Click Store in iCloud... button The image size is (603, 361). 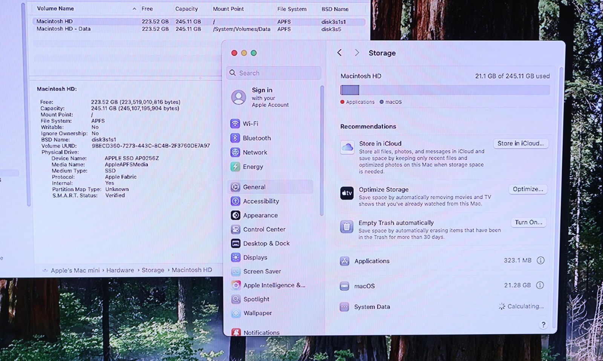(521, 144)
